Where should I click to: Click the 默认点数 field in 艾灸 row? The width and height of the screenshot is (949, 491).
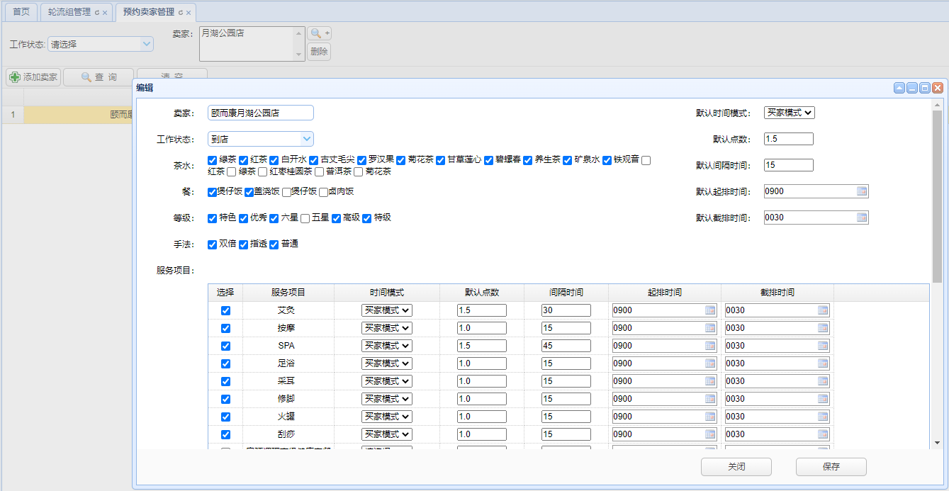click(x=482, y=310)
